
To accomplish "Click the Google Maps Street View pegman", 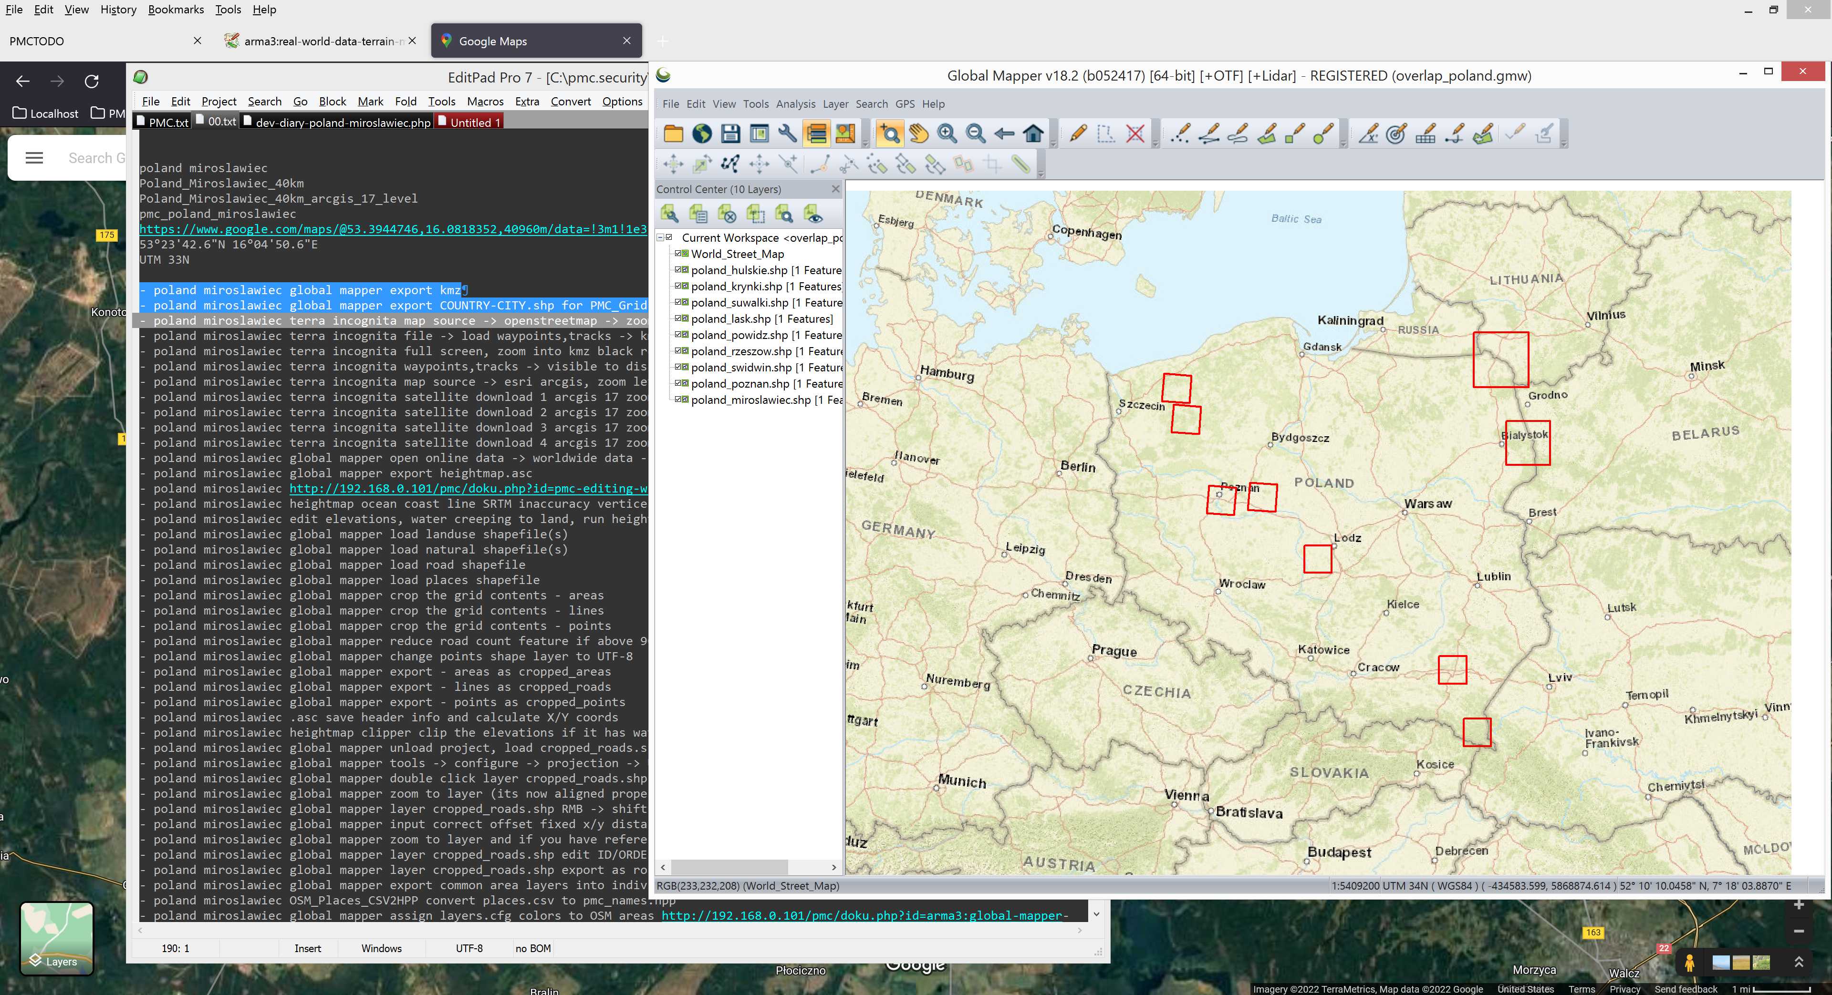I will (1689, 963).
